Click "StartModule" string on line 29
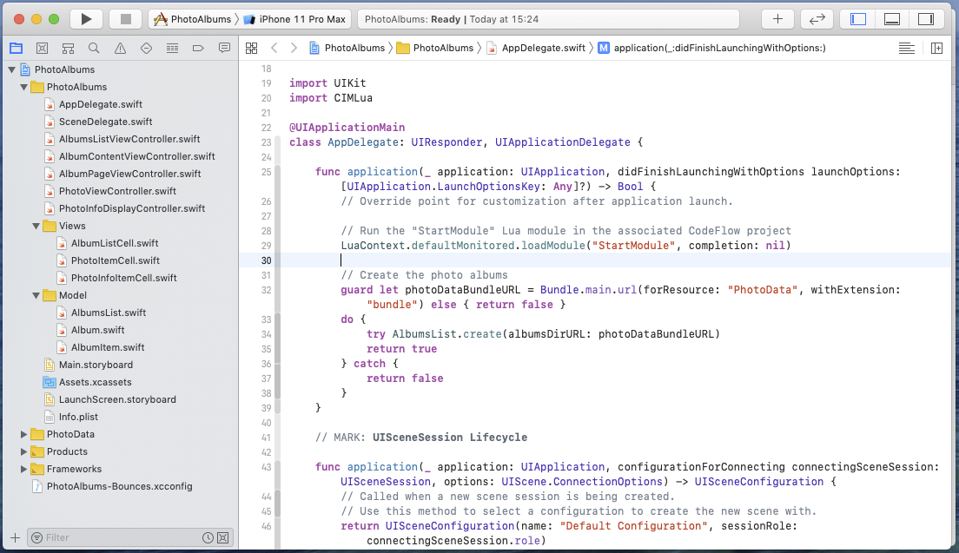The width and height of the screenshot is (959, 553). click(x=633, y=246)
